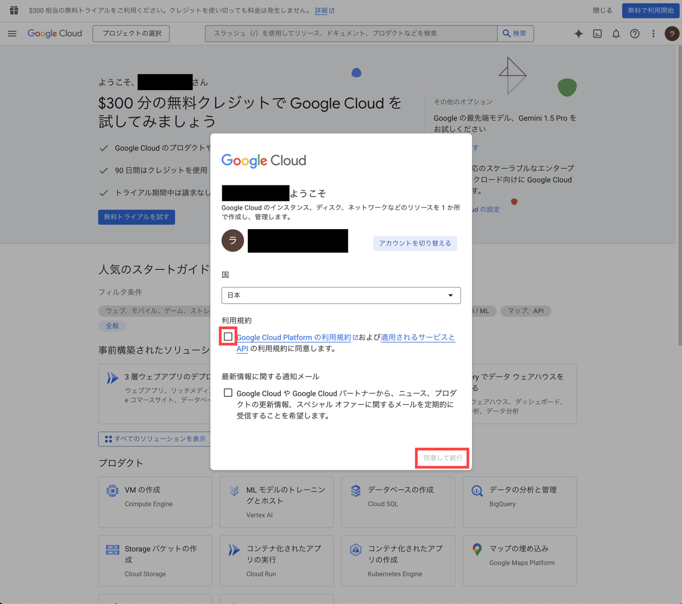Click the 検索 search button

coord(515,34)
